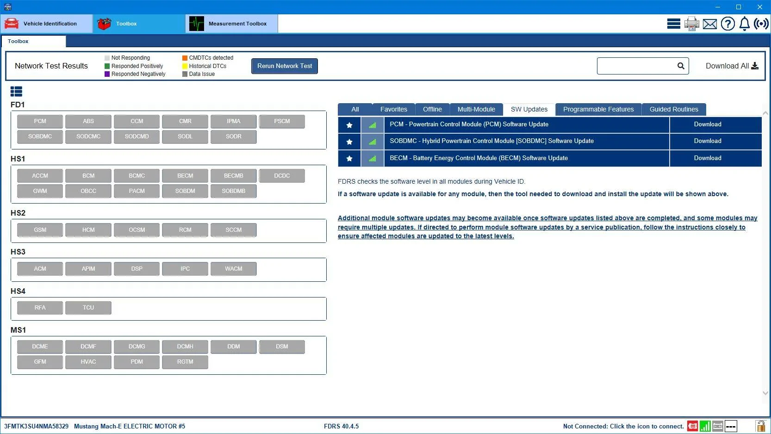Click the red vehicle connect status icon
Image resolution: width=771 pixels, height=434 pixels.
(x=693, y=426)
